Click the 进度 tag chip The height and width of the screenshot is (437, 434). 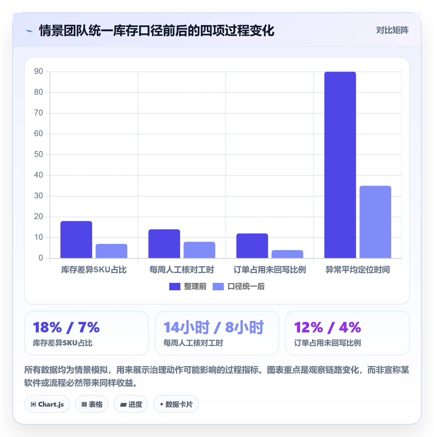(131, 404)
